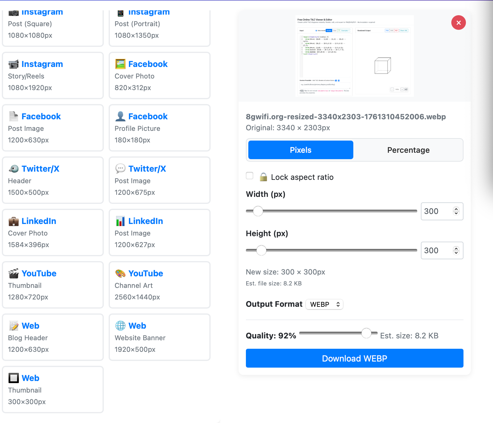
Task: Click the Quality slider handle
Action: pyautogui.click(x=366, y=333)
